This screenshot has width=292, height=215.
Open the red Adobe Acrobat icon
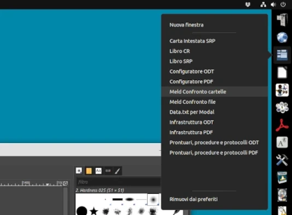click(282, 126)
